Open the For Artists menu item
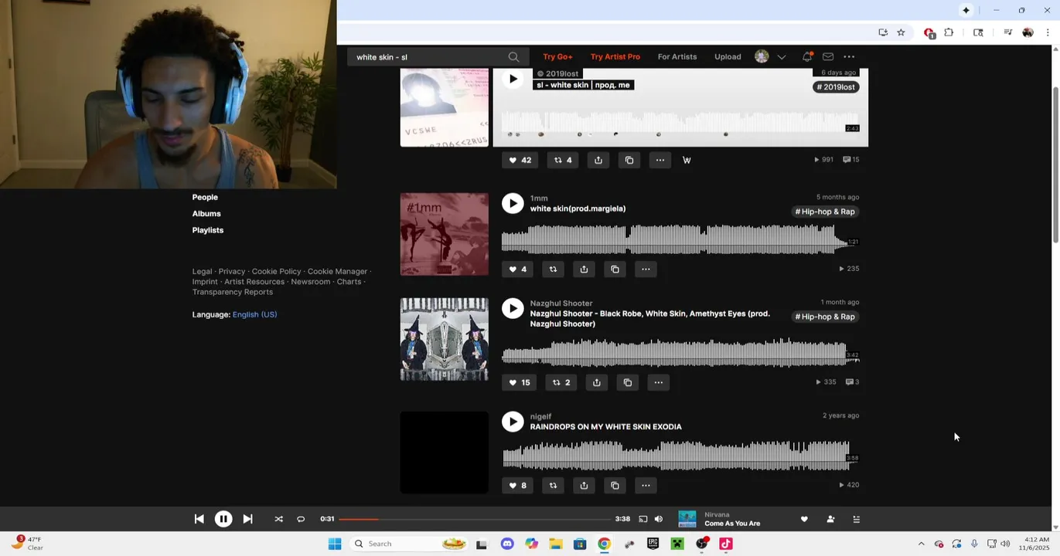Screen dimensions: 1060x556 tap(677, 57)
